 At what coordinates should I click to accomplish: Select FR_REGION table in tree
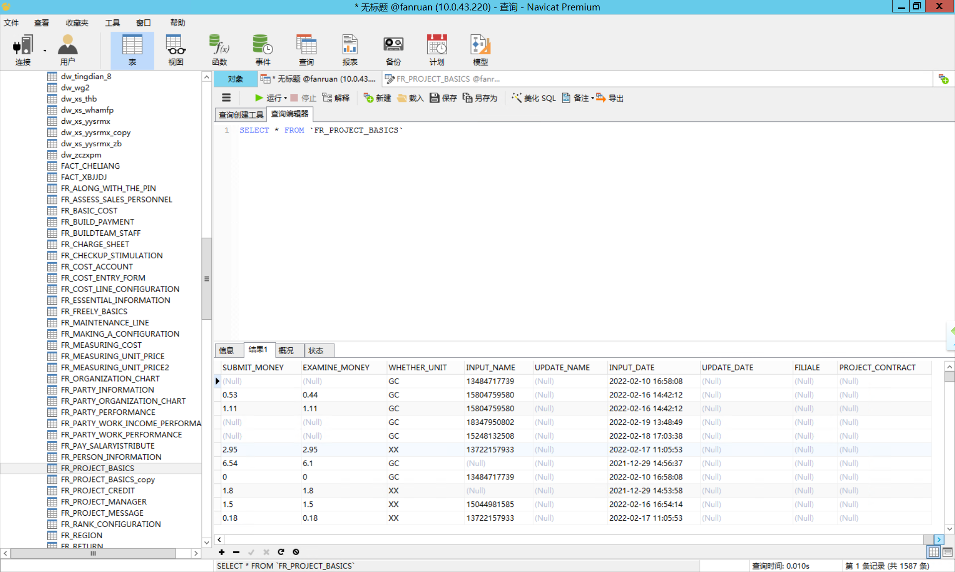(x=82, y=536)
